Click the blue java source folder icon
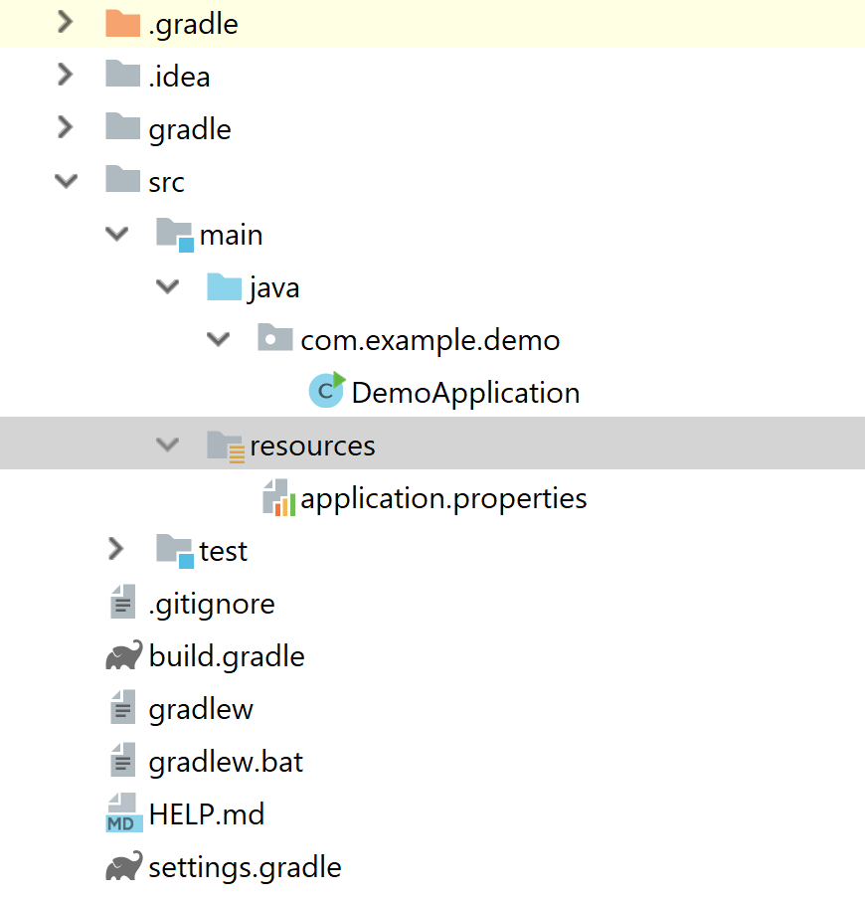 [225, 287]
